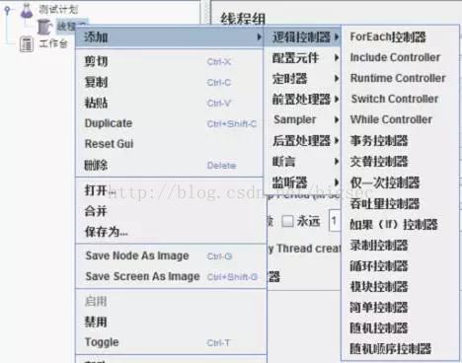Screen dimensions: 462x363
Task: Click Reset Gui menu entry
Action: [x=169, y=144]
